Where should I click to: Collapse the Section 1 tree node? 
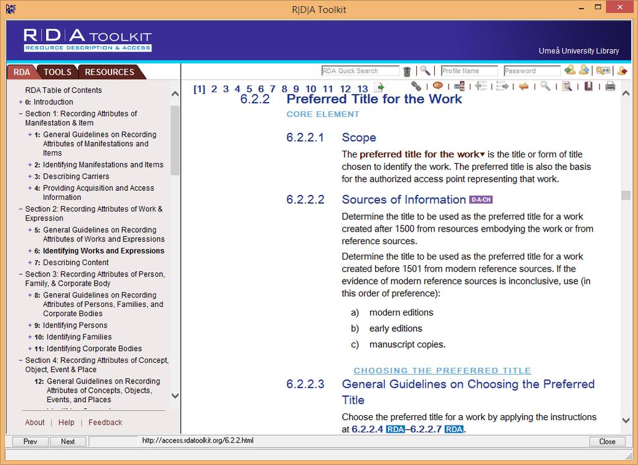point(21,114)
